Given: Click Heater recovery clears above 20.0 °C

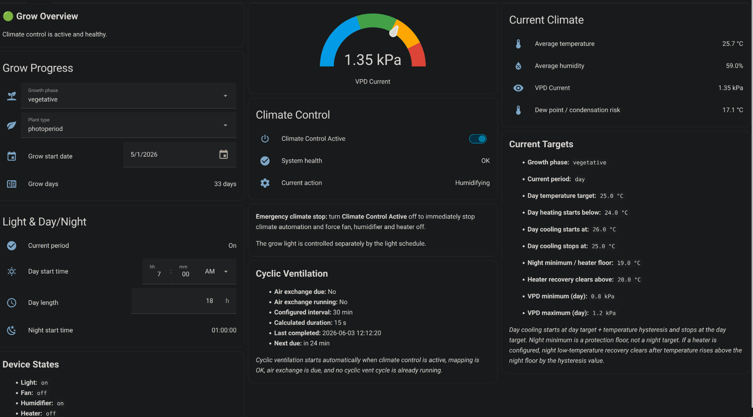Looking at the screenshot, I should 584,279.
